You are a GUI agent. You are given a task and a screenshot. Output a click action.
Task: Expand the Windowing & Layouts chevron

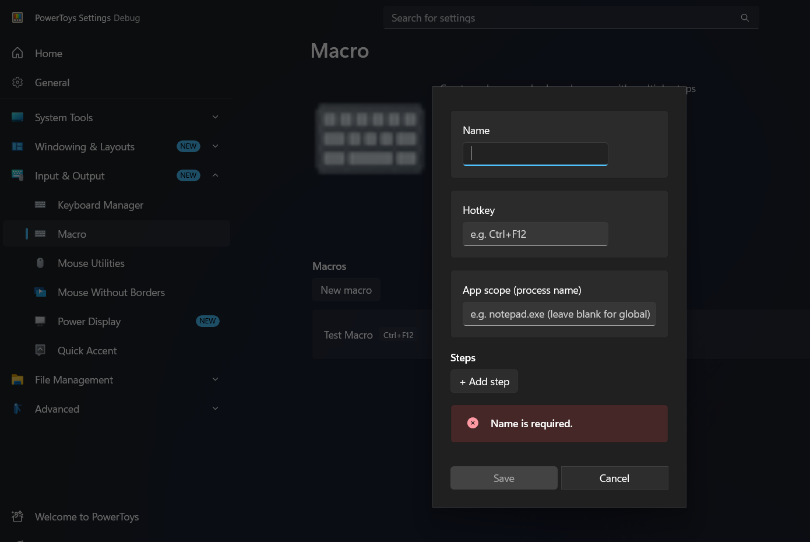(x=215, y=146)
